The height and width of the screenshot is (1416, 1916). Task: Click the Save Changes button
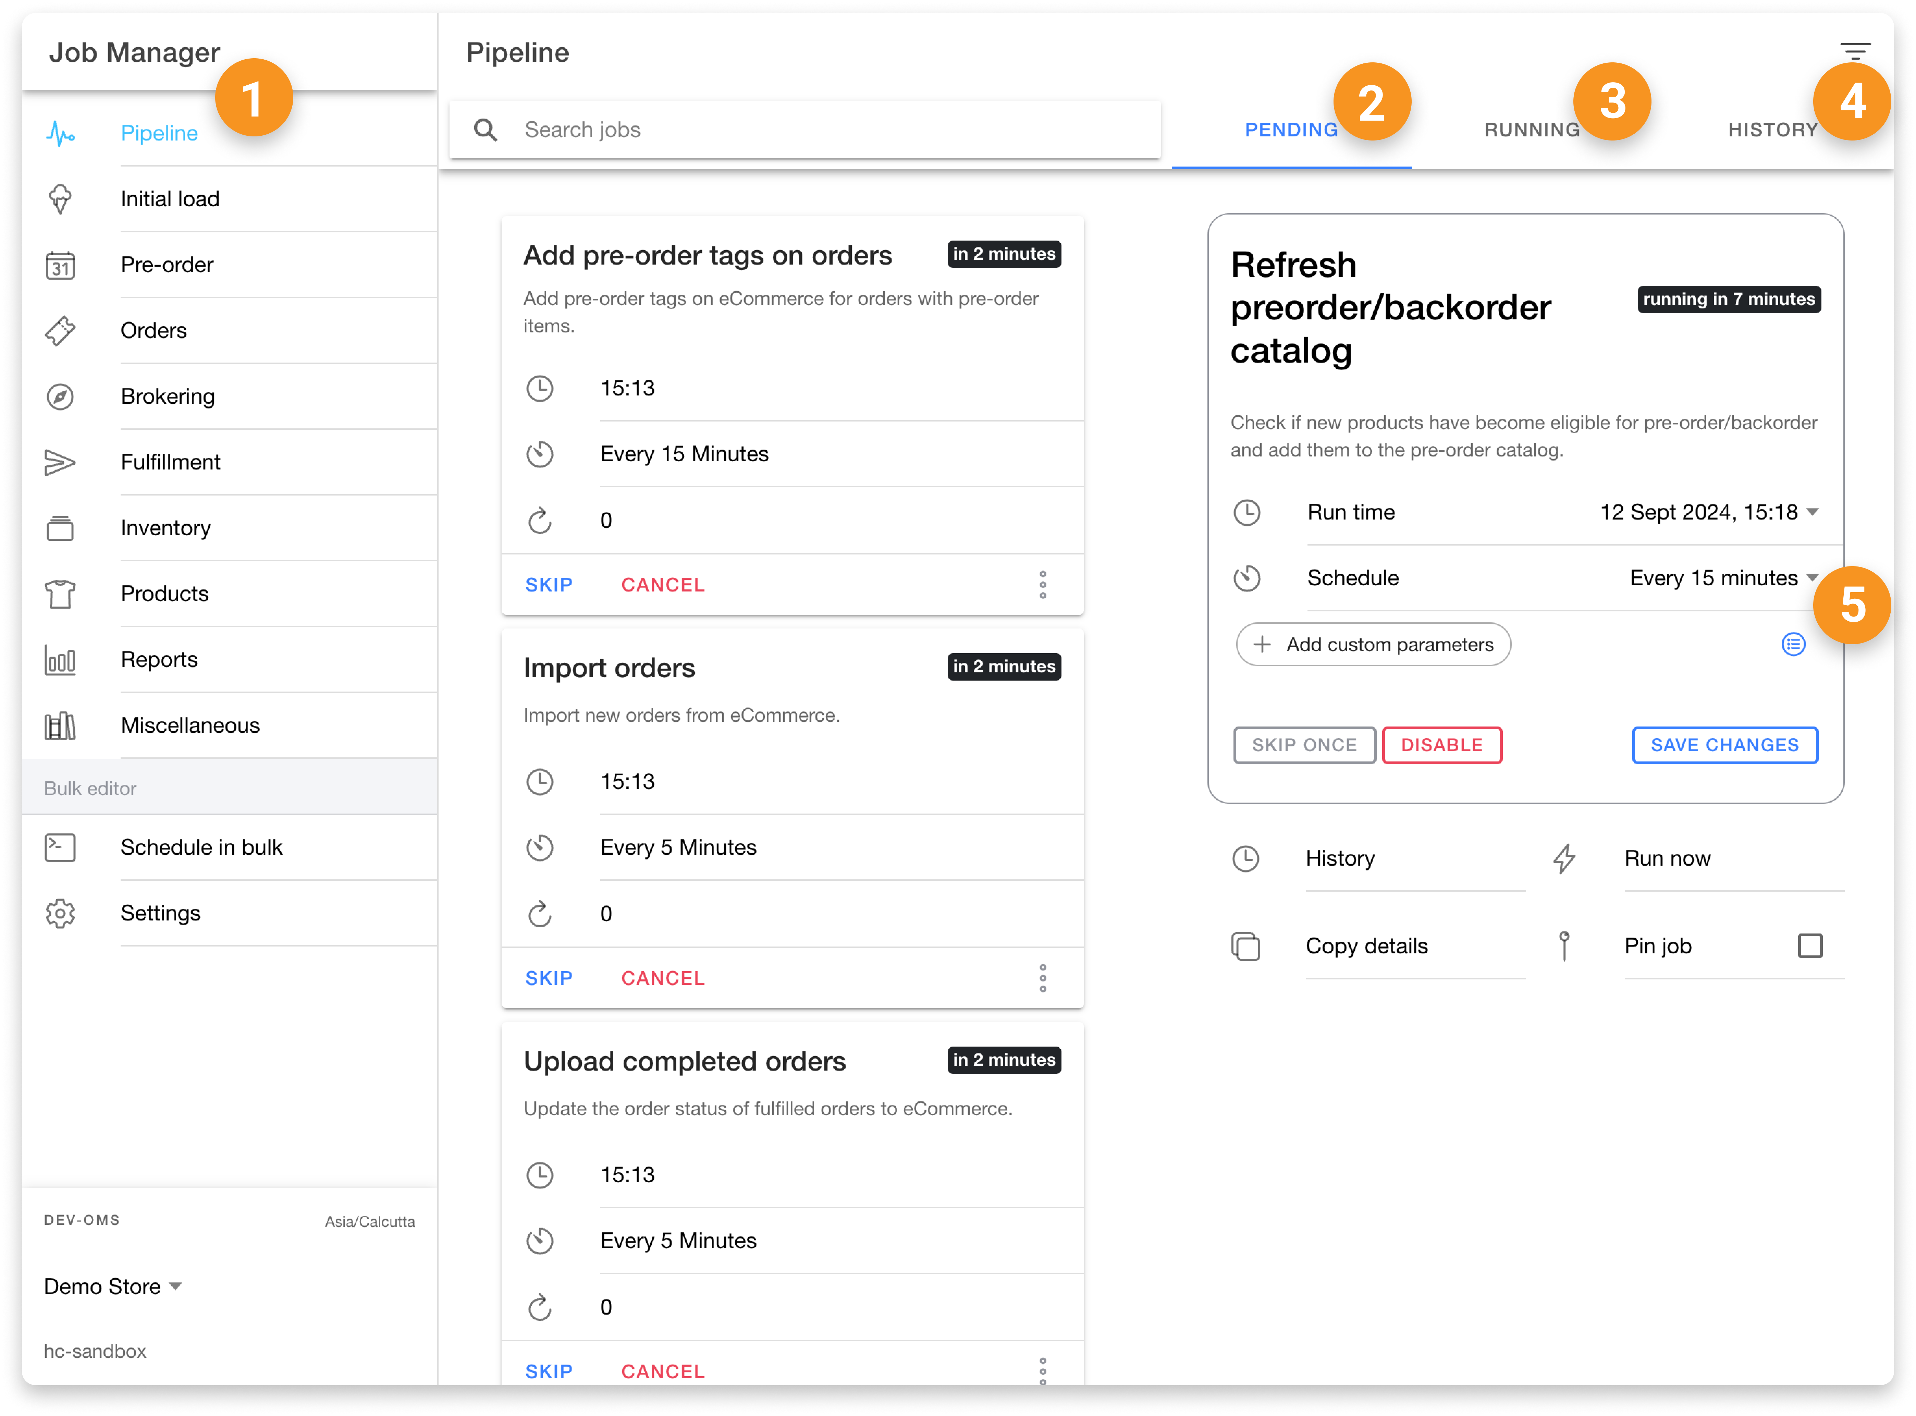tap(1724, 745)
